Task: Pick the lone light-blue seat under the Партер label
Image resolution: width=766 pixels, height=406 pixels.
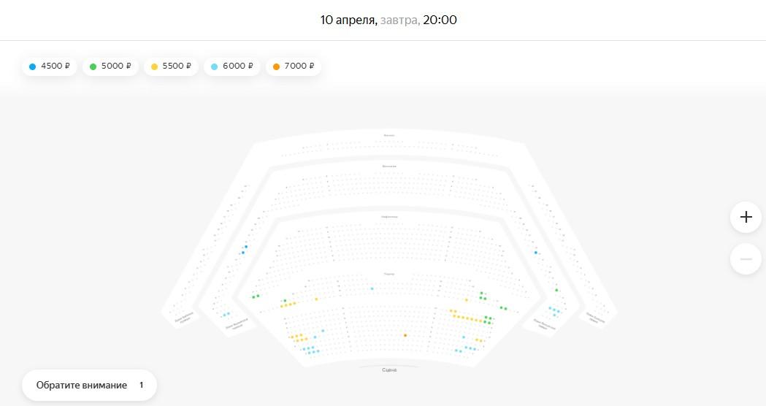Action: 372,288
